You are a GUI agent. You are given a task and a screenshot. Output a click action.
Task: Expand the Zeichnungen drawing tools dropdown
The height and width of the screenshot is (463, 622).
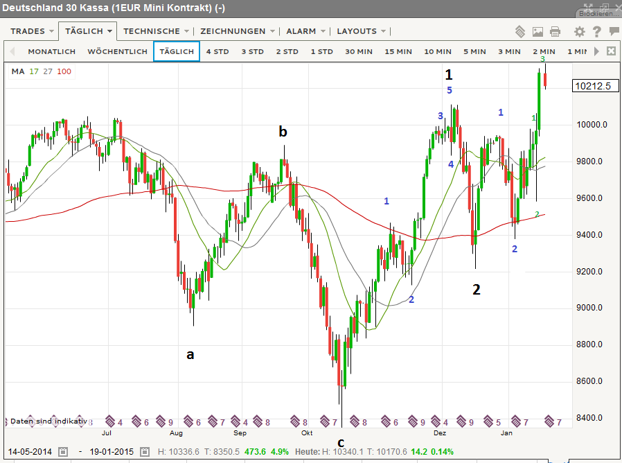[x=238, y=31]
